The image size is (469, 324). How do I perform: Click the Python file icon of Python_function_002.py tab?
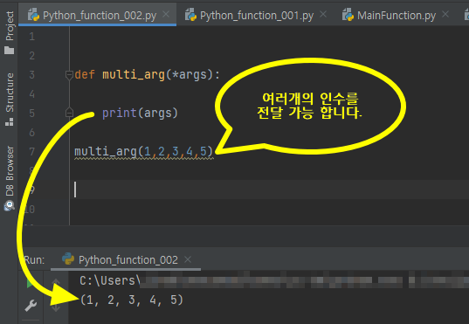point(33,14)
